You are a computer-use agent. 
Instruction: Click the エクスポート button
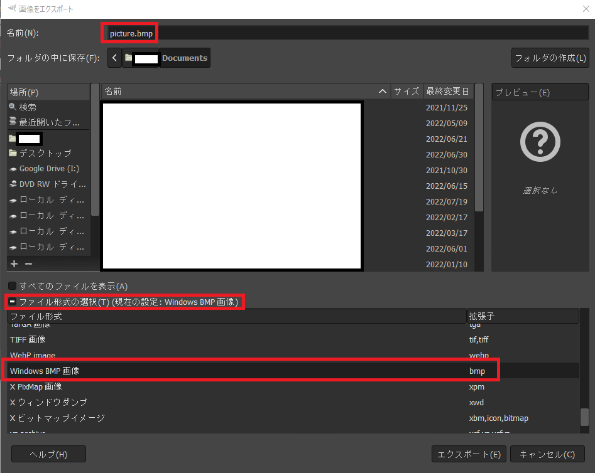click(x=468, y=454)
